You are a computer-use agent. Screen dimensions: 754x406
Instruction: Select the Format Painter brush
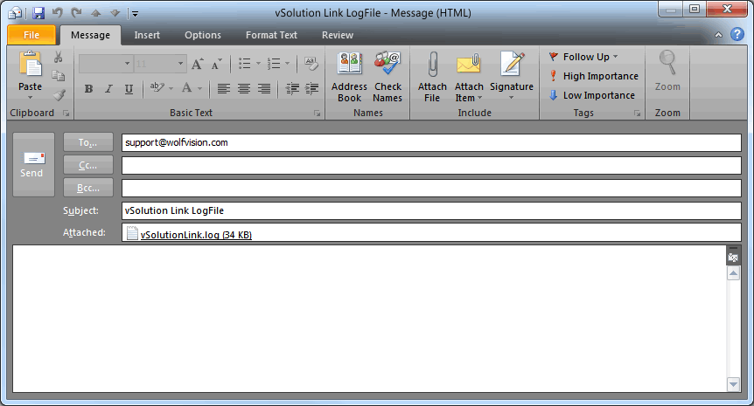click(59, 95)
